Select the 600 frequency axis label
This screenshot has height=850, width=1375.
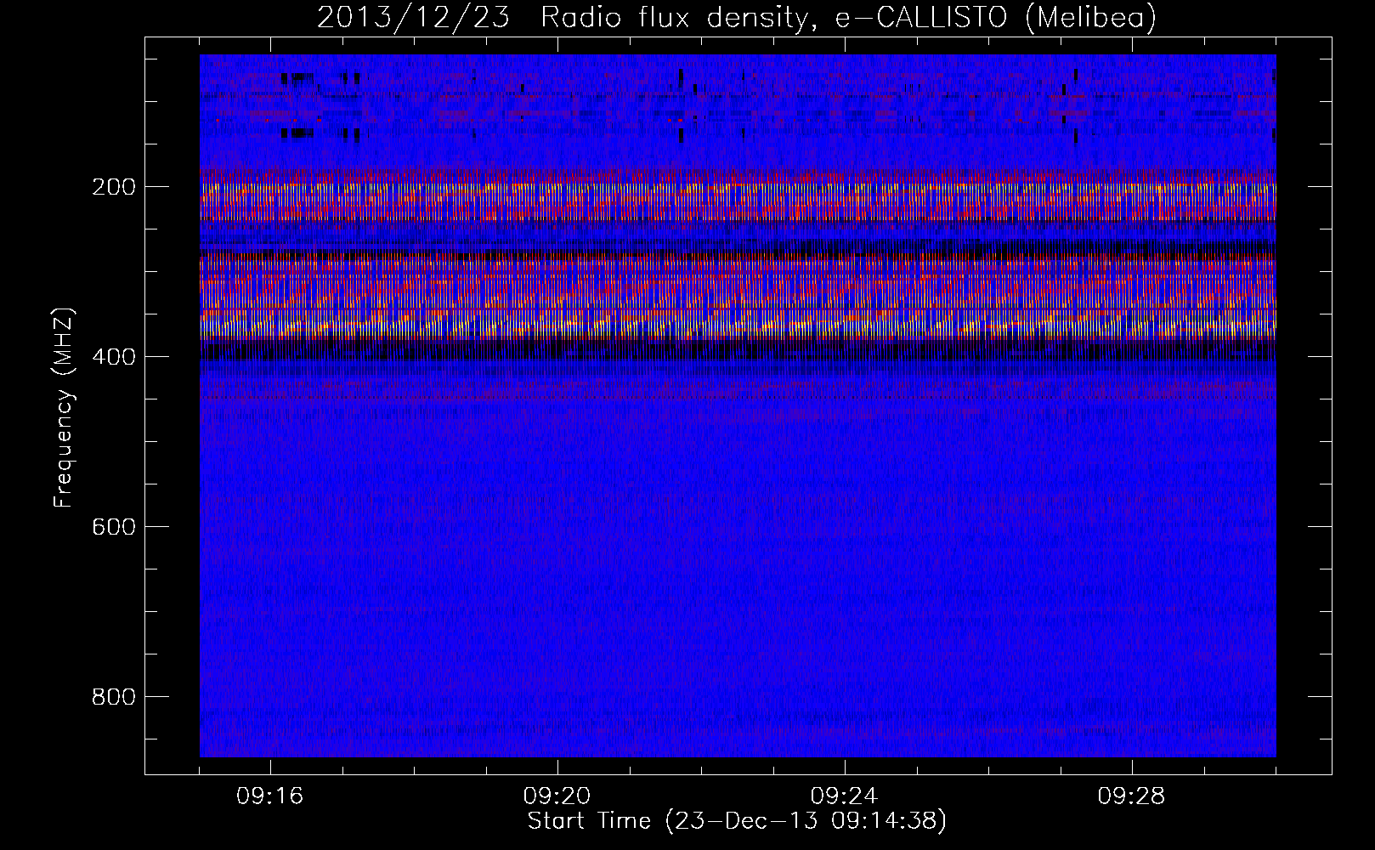tap(113, 527)
